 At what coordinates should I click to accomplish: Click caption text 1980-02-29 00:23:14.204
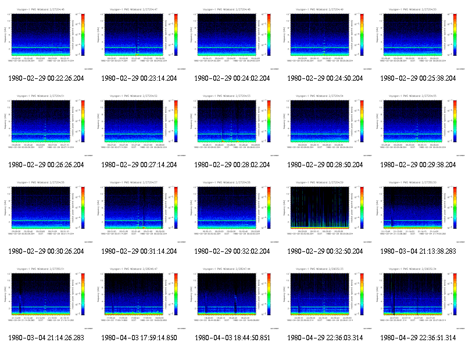pyautogui.click(x=139, y=78)
